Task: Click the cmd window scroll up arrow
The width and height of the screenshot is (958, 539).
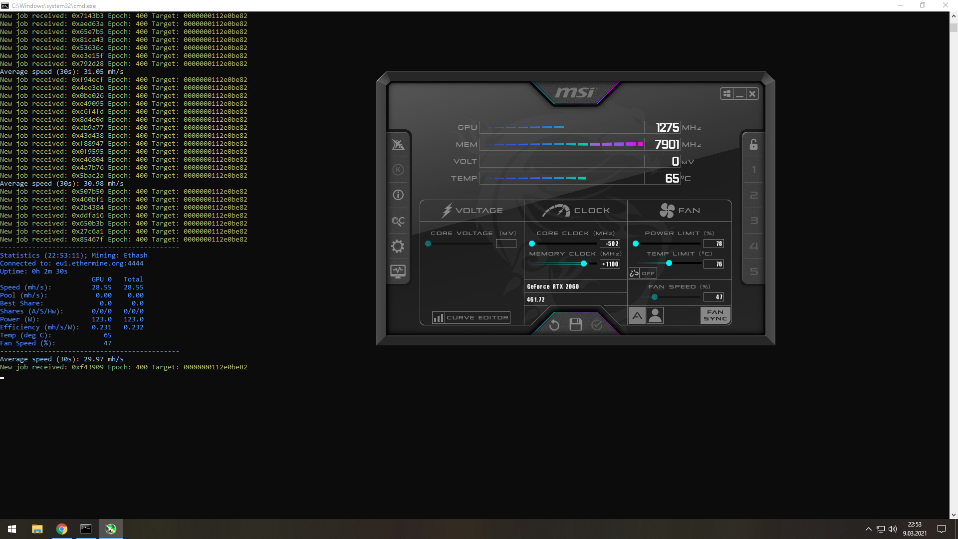Action: (x=954, y=16)
